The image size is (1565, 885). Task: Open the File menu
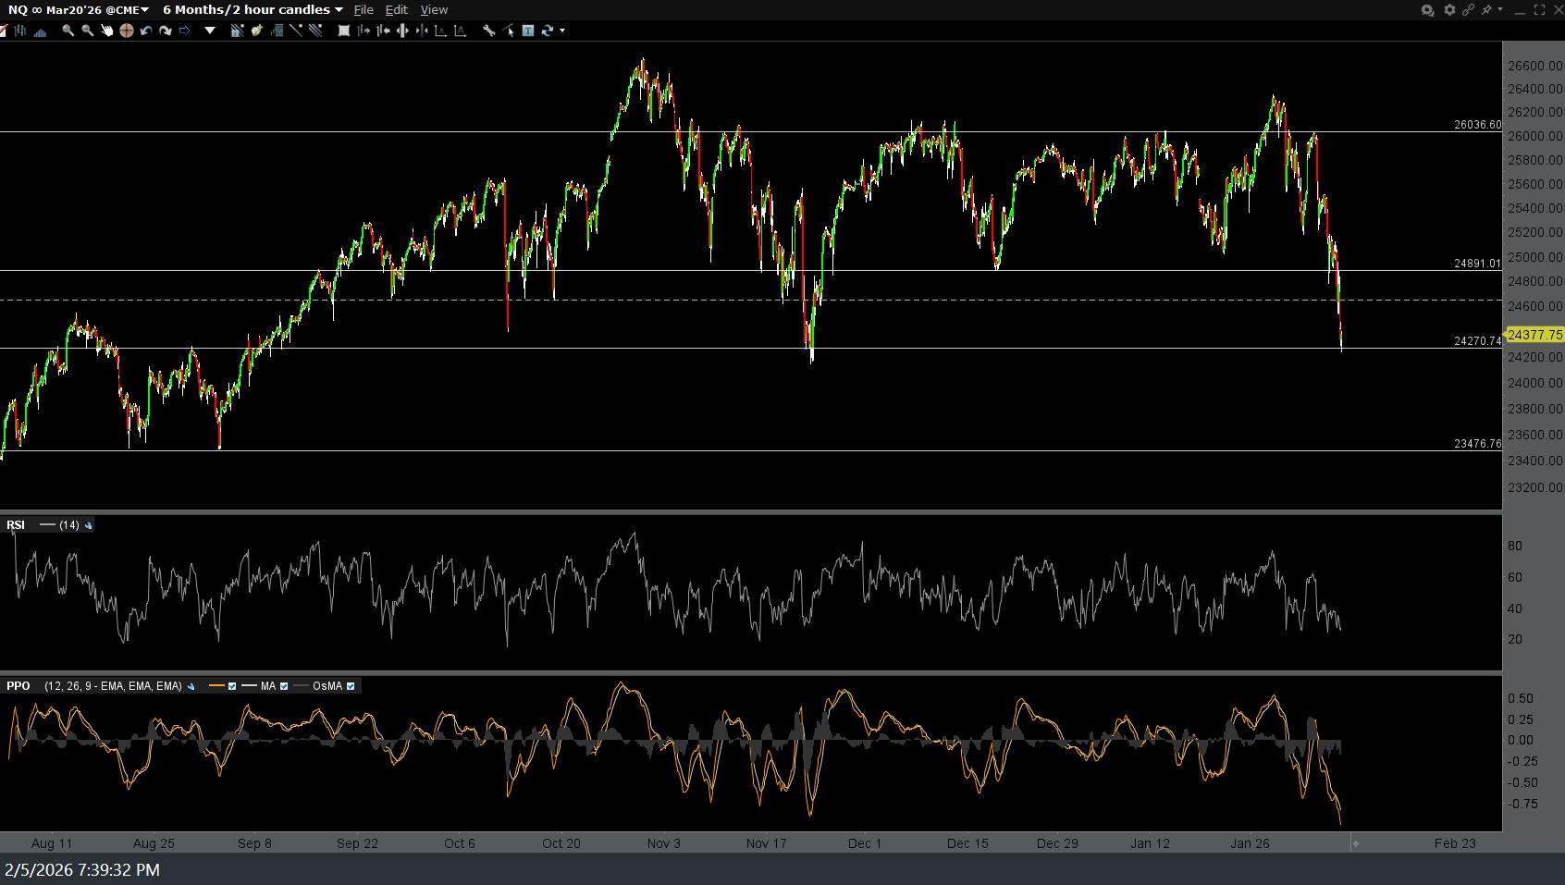[364, 9]
